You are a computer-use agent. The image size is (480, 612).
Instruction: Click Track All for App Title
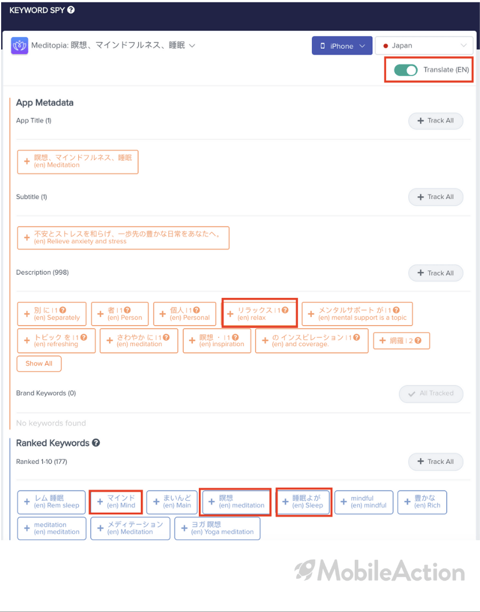point(435,121)
